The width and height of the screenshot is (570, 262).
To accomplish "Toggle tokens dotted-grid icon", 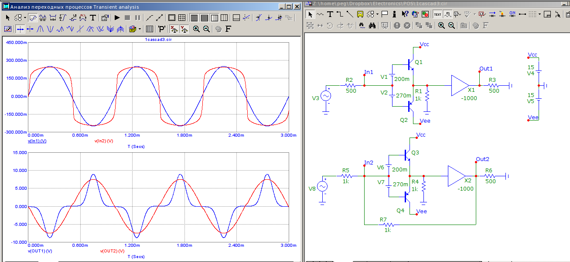I will click(182, 18).
